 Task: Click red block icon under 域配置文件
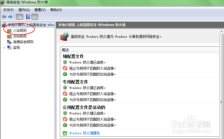(65, 68)
